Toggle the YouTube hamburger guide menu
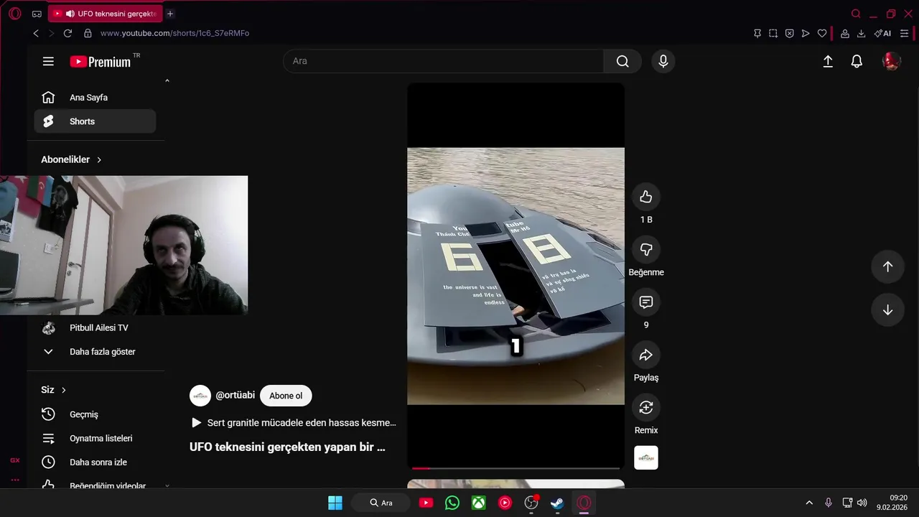This screenshot has height=517, width=919. (48, 61)
